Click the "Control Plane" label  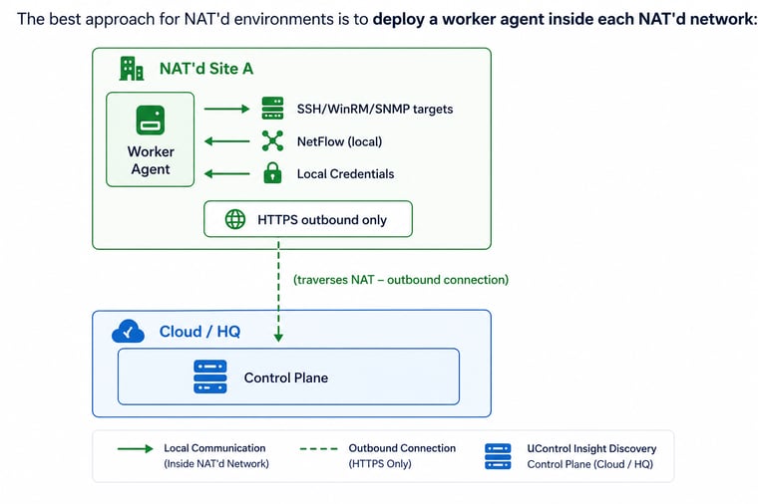point(286,378)
